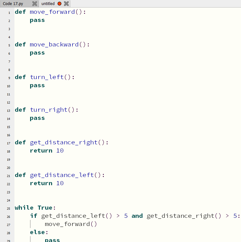241x242 pixels.
Task: Close the untitled tab
Action: (66, 4)
